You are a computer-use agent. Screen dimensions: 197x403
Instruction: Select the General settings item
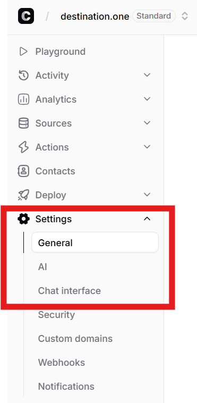point(95,242)
